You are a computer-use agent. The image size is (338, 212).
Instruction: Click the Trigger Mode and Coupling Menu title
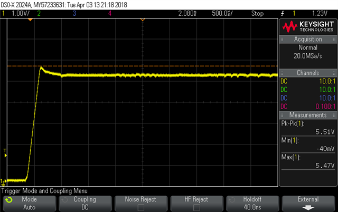[x=44, y=191]
